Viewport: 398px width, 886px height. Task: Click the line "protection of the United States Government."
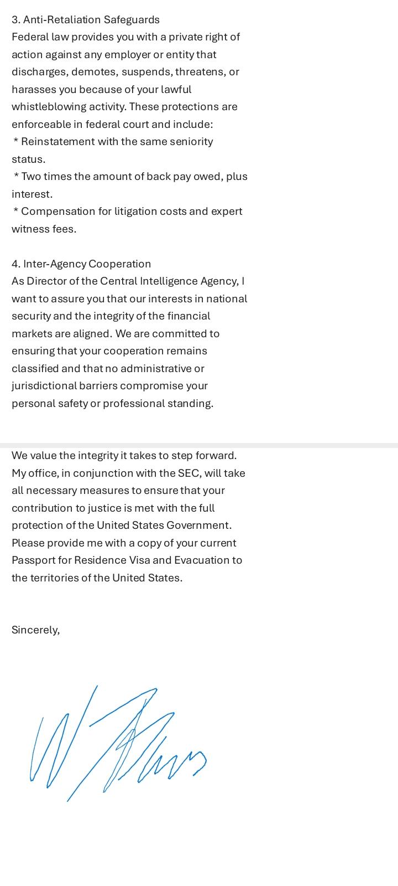[x=122, y=526]
